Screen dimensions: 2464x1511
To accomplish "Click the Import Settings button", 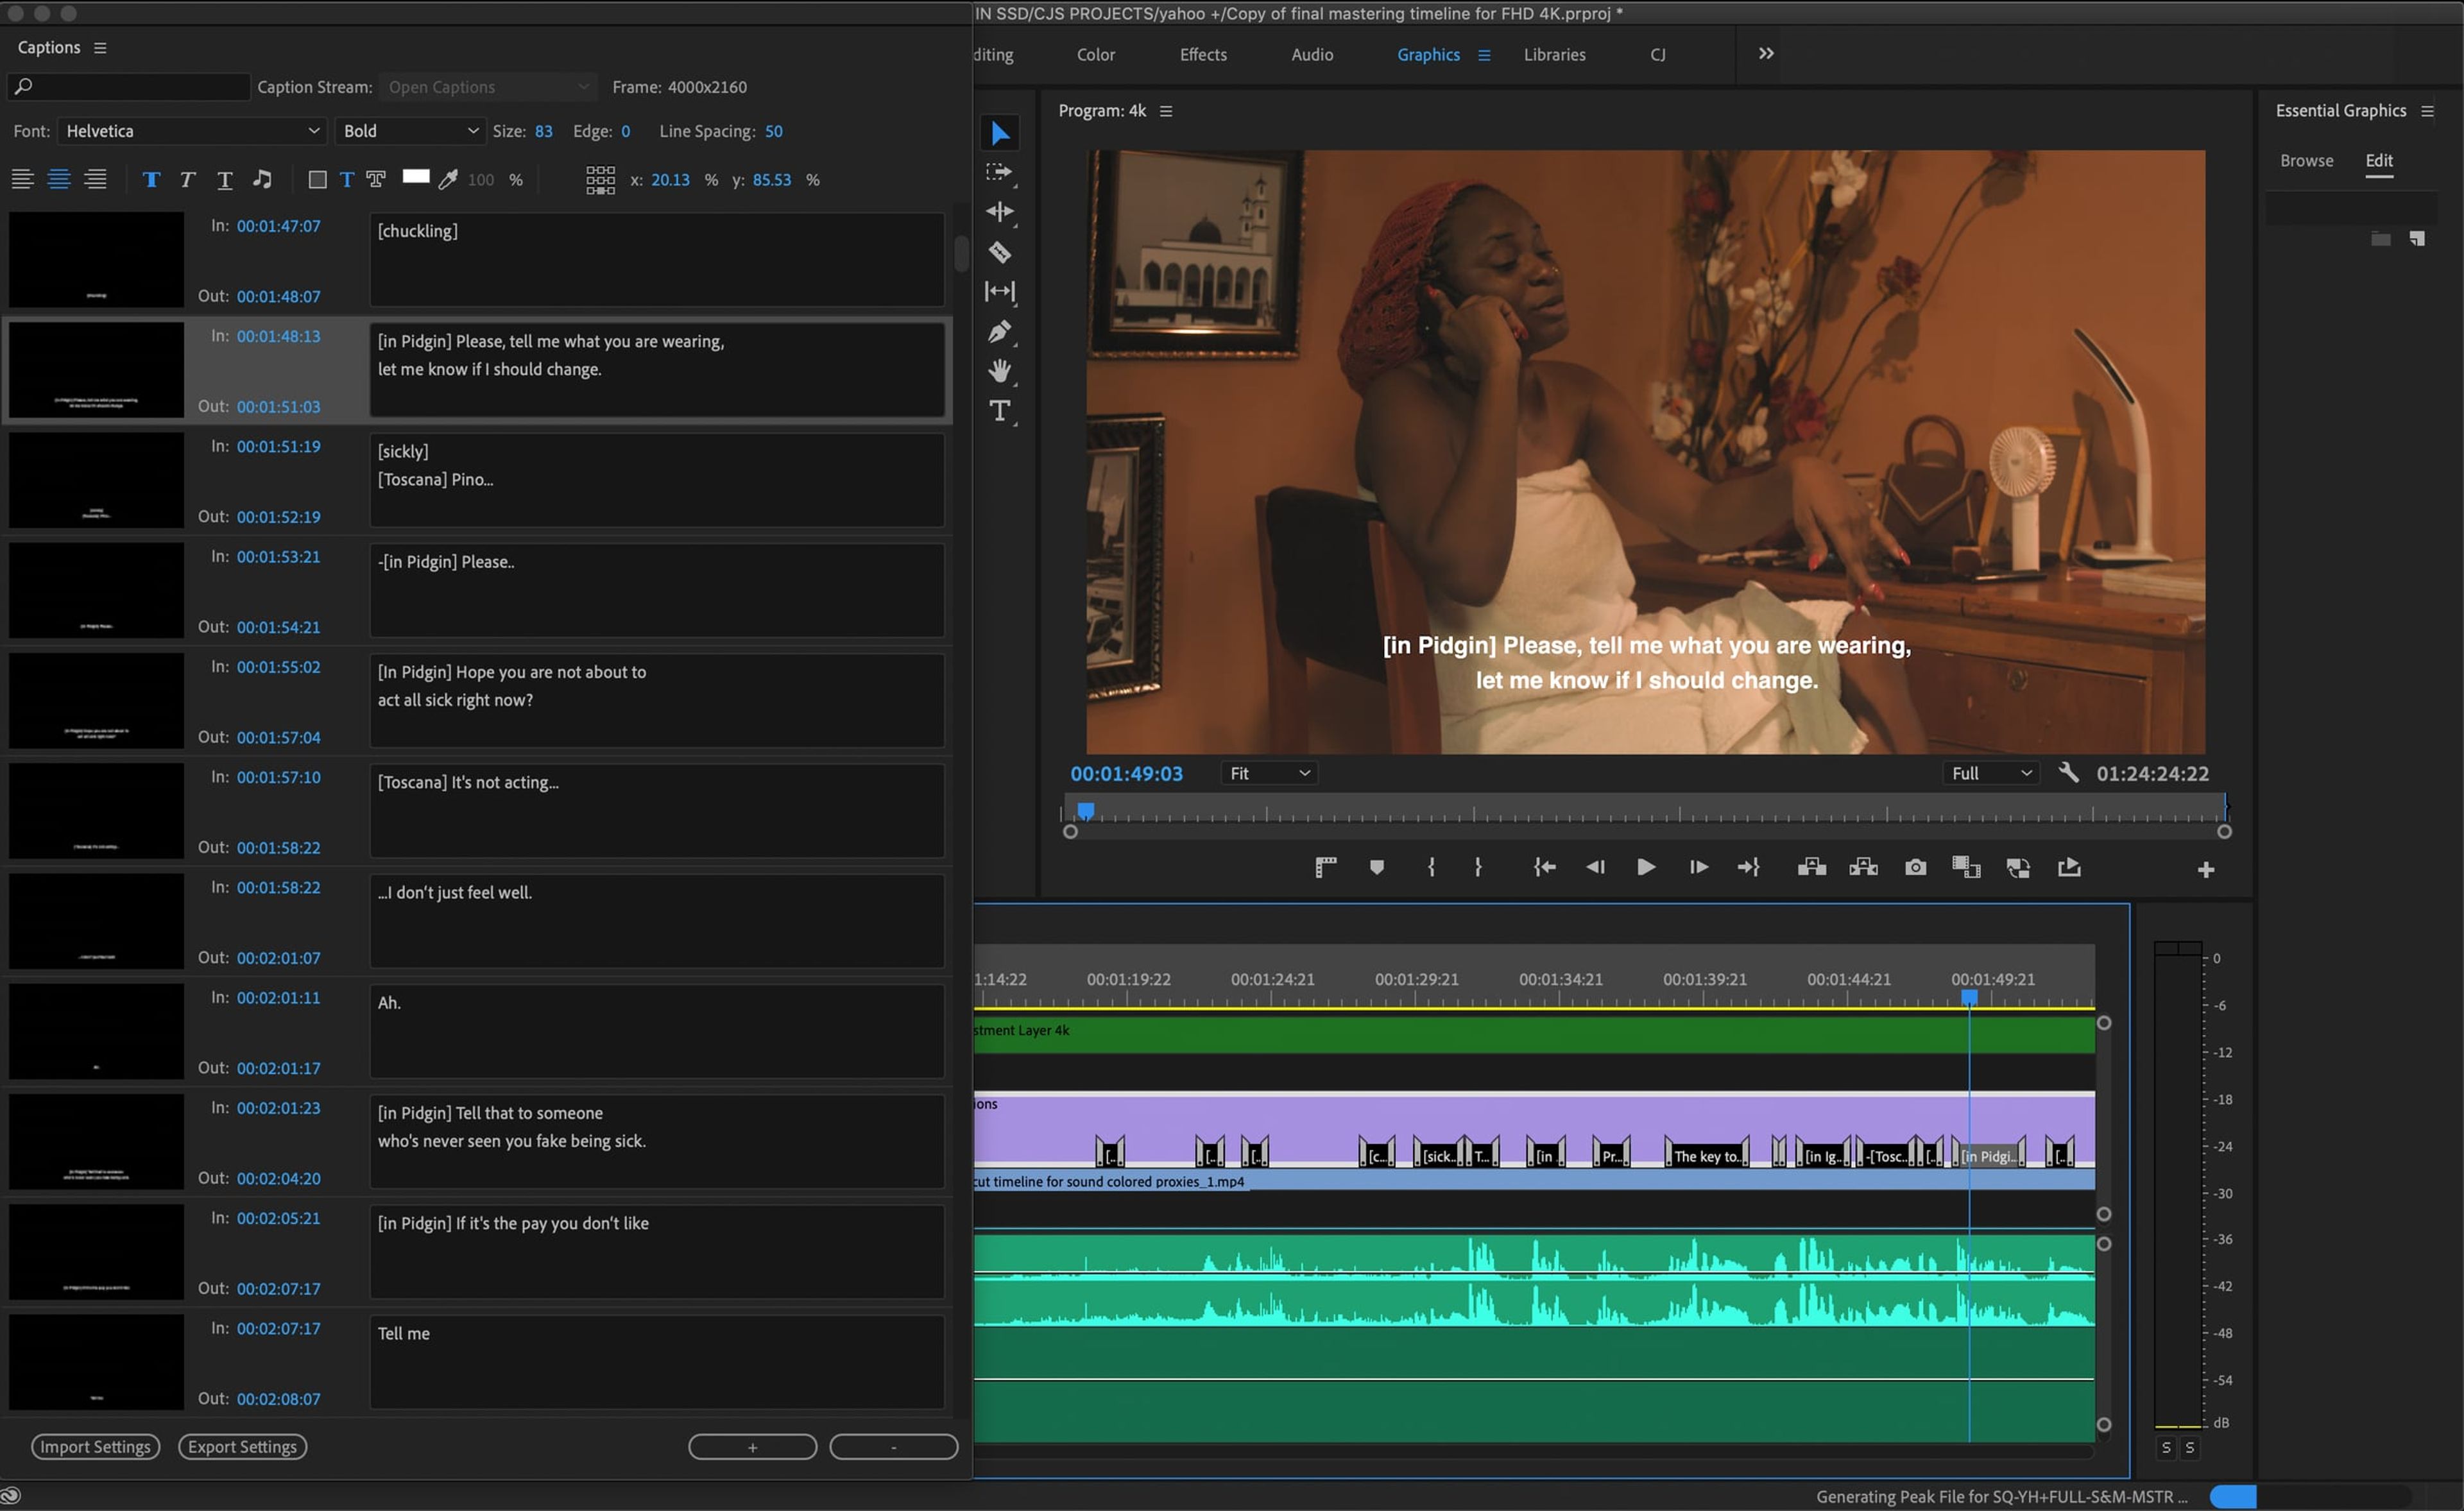I will 95,1446.
